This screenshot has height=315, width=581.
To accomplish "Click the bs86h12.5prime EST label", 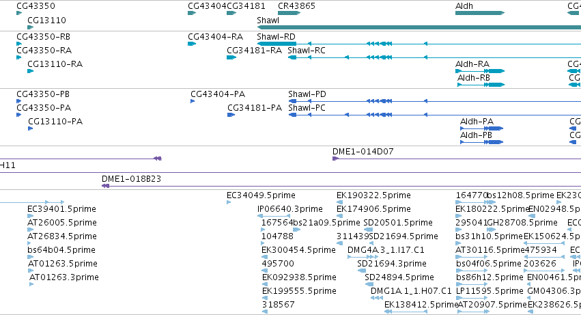I will coord(490,278).
